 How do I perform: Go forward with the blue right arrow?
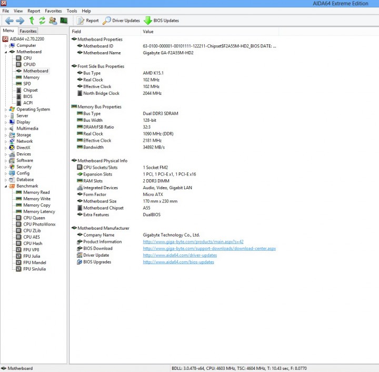(x=20, y=21)
